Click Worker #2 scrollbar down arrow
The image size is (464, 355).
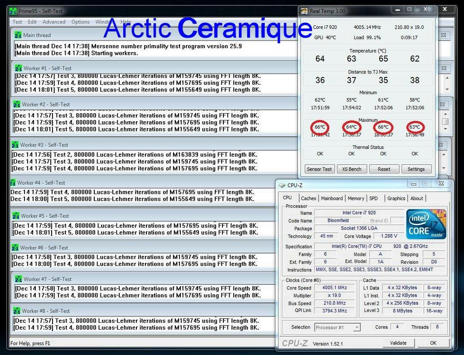pos(445,129)
